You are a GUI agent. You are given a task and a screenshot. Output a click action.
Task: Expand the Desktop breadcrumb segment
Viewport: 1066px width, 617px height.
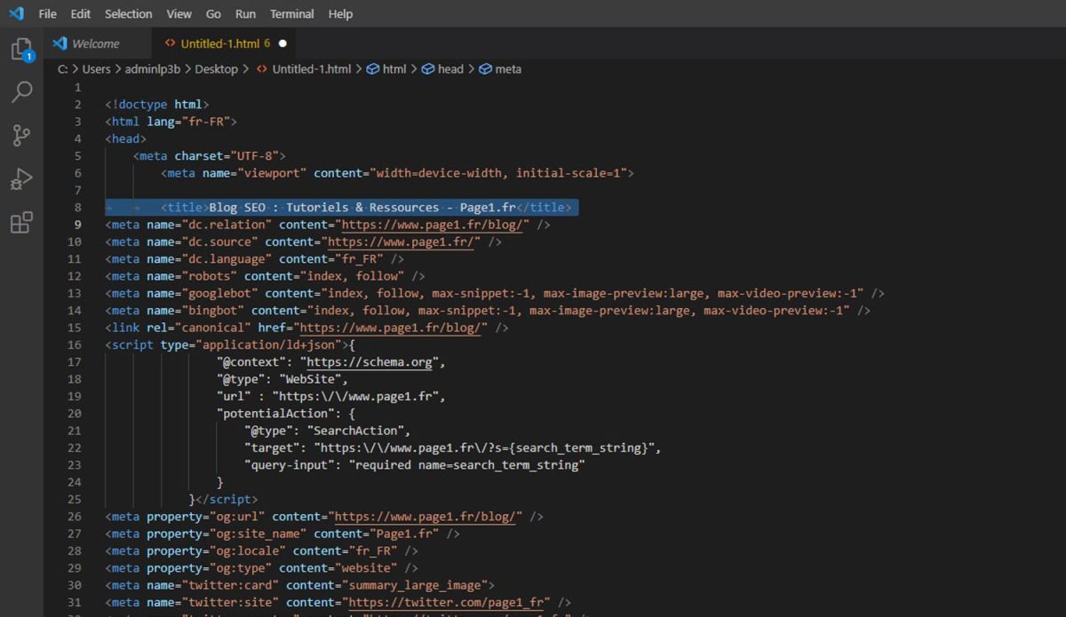(x=216, y=69)
